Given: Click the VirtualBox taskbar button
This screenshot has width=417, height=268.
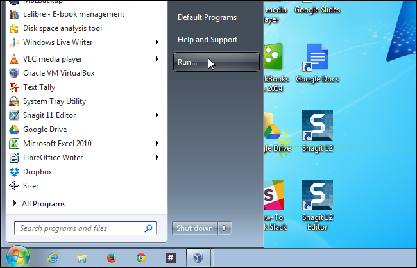Looking at the screenshot, I should pos(198,258).
